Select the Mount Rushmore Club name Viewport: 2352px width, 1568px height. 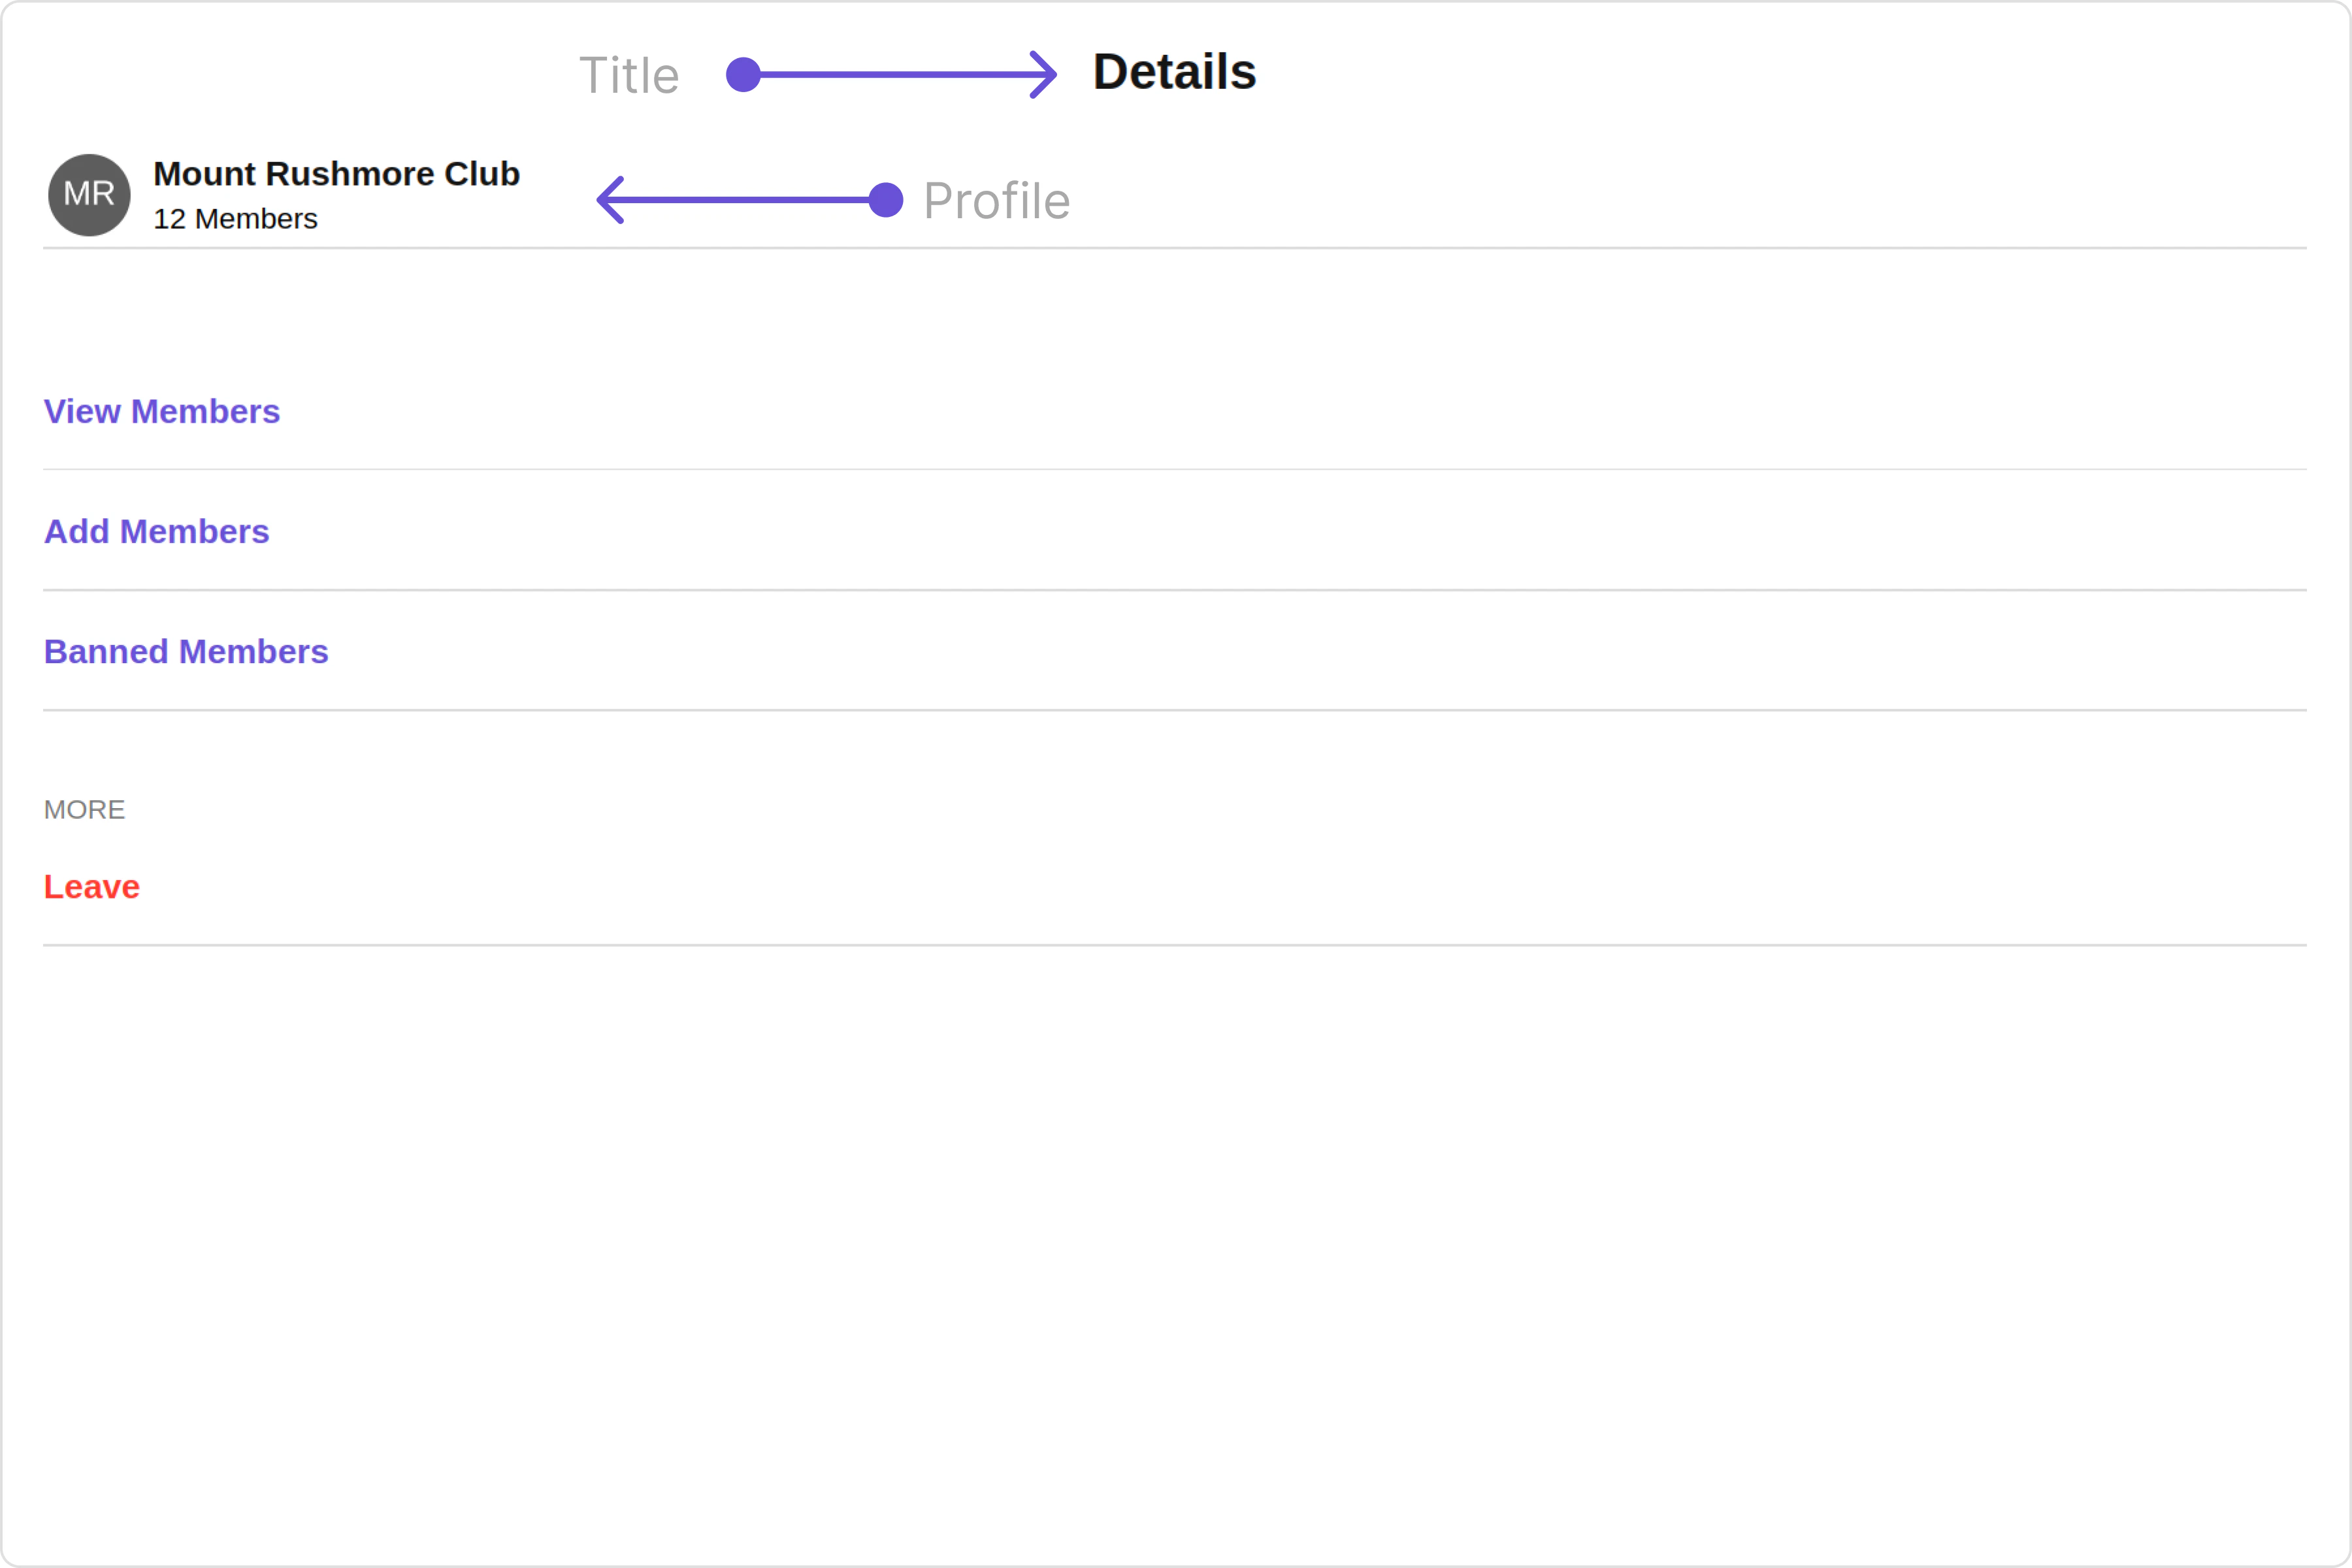tap(336, 174)
